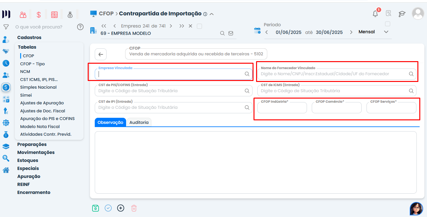Go back with the left arrow button
The image size is (427, 217).
pyautogui.click(x=101, y=54)
